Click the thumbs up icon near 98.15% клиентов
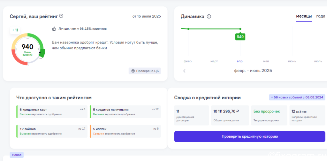 coord(54,29)
